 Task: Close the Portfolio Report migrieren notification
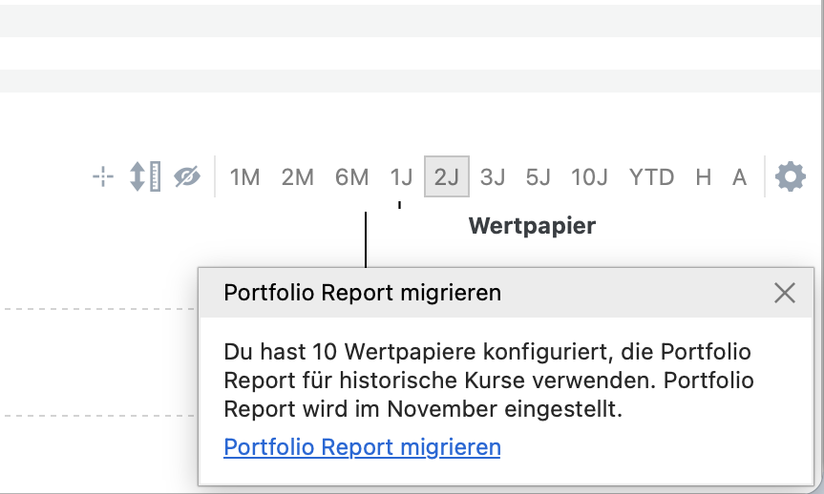(x=784, y=293)
